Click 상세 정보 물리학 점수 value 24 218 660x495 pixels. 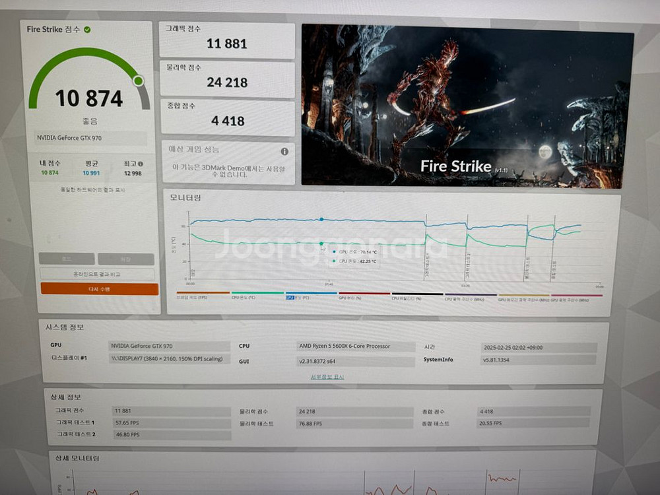[x=354, y=412]
